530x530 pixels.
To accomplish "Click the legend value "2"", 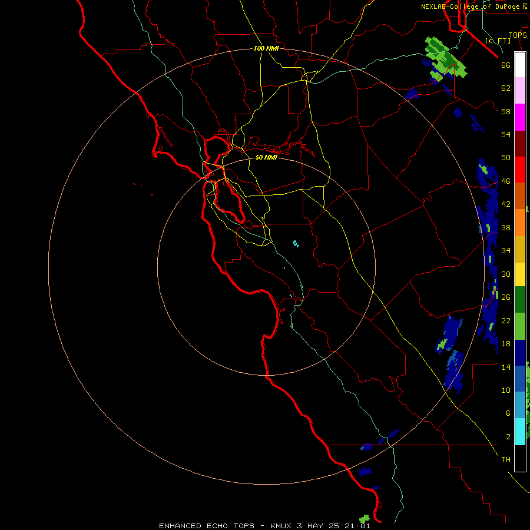I will tap(508, 437).
